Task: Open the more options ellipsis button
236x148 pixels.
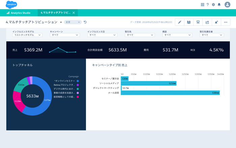Action: tap(226, 22)
